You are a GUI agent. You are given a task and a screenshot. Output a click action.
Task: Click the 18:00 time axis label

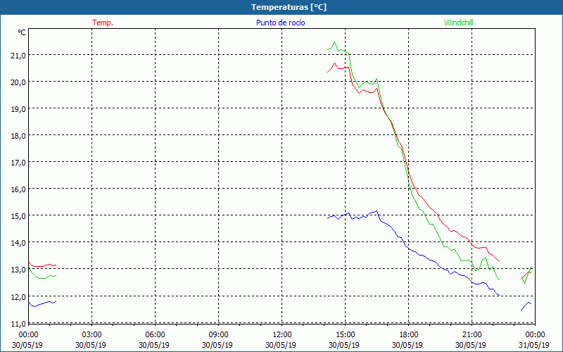(x=409, y=335)
